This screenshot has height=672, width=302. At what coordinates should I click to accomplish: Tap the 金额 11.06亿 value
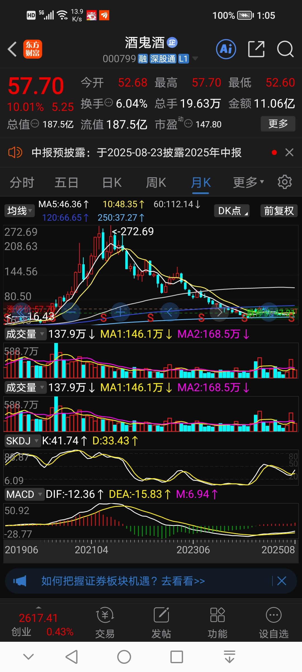coord(262,104)
